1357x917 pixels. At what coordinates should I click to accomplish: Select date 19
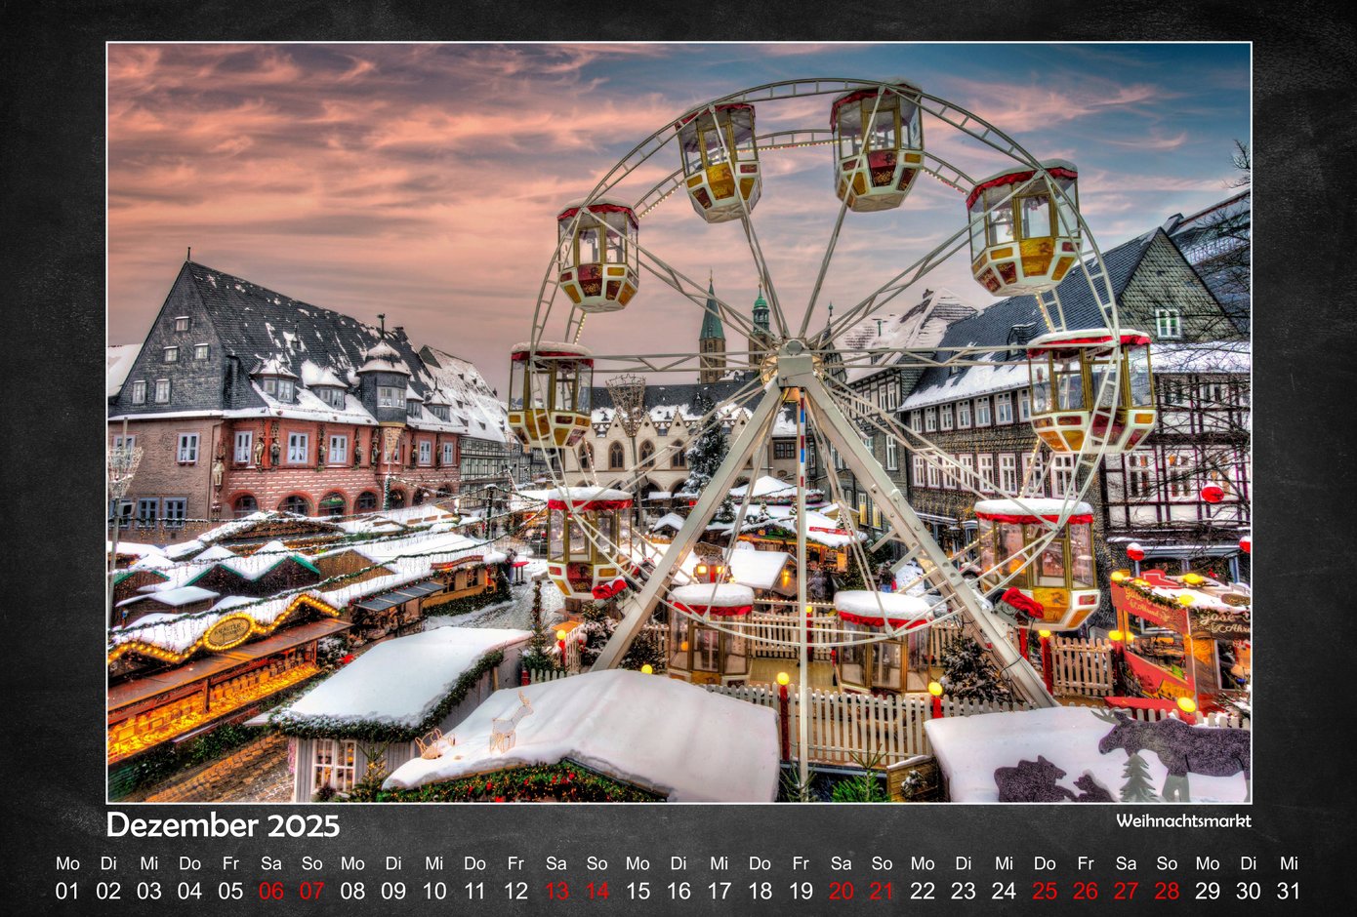tap(801, 891)
